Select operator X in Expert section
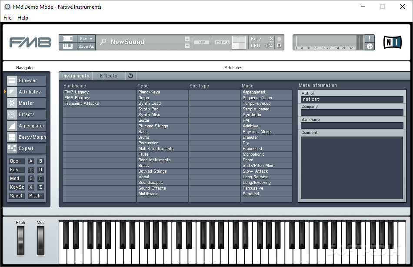The image size is (413, 267). [x=31, y=187]
